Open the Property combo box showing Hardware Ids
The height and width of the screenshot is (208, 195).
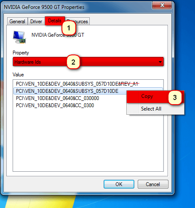click(88, 62)
